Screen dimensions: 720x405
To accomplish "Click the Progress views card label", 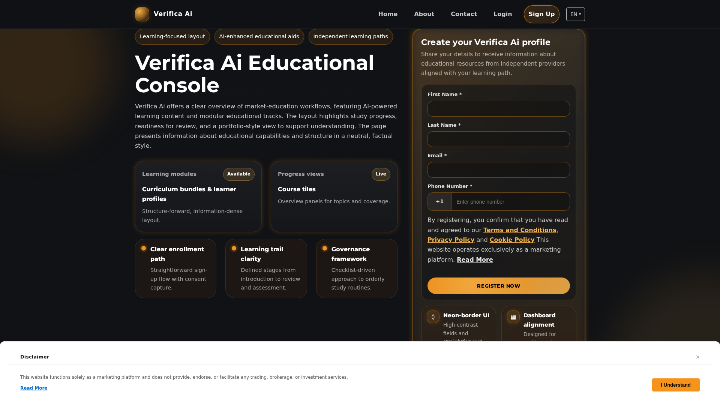I will click(301, 174).
